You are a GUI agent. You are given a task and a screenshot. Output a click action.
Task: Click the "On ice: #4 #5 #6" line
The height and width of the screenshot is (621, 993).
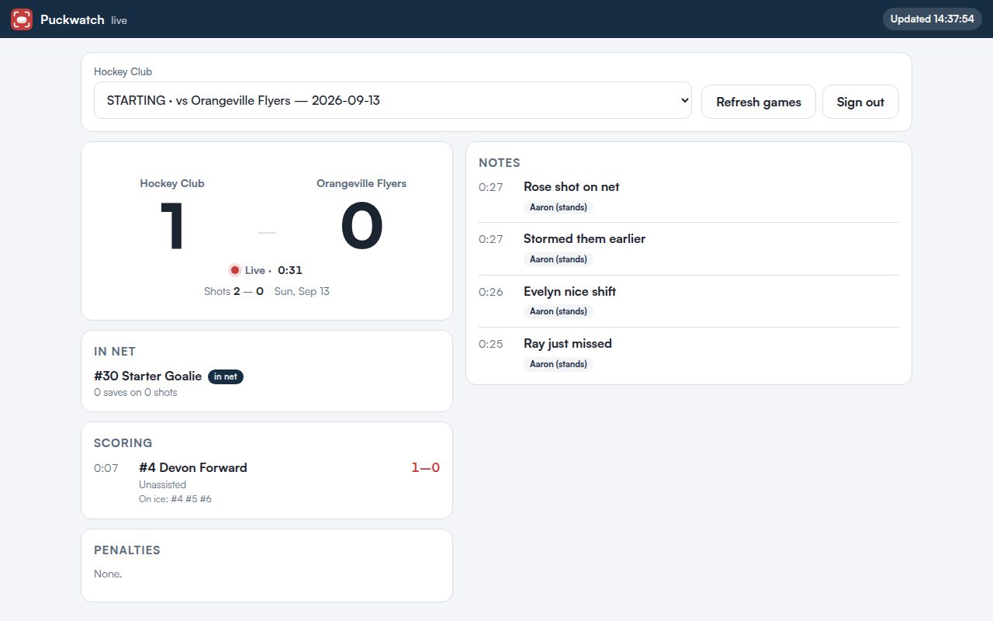[175, 499]
